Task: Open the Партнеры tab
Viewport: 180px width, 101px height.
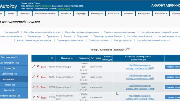Action: 81,14
